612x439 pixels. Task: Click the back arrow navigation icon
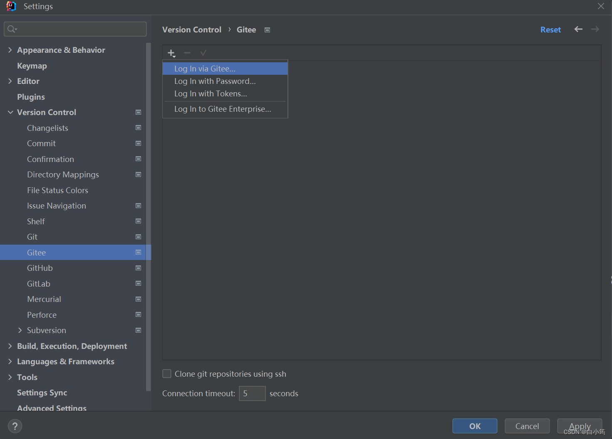click(x=578, y=29)
